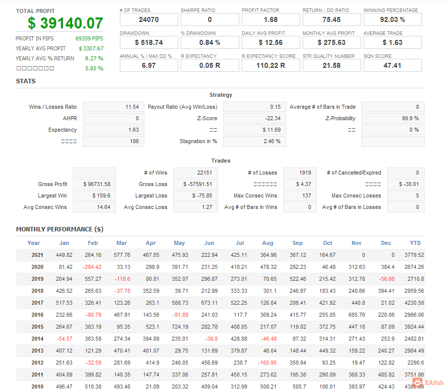Click the Avg Consec Wins field 14.64
Screen dimensions: 448x390
[x=94, y=207]
